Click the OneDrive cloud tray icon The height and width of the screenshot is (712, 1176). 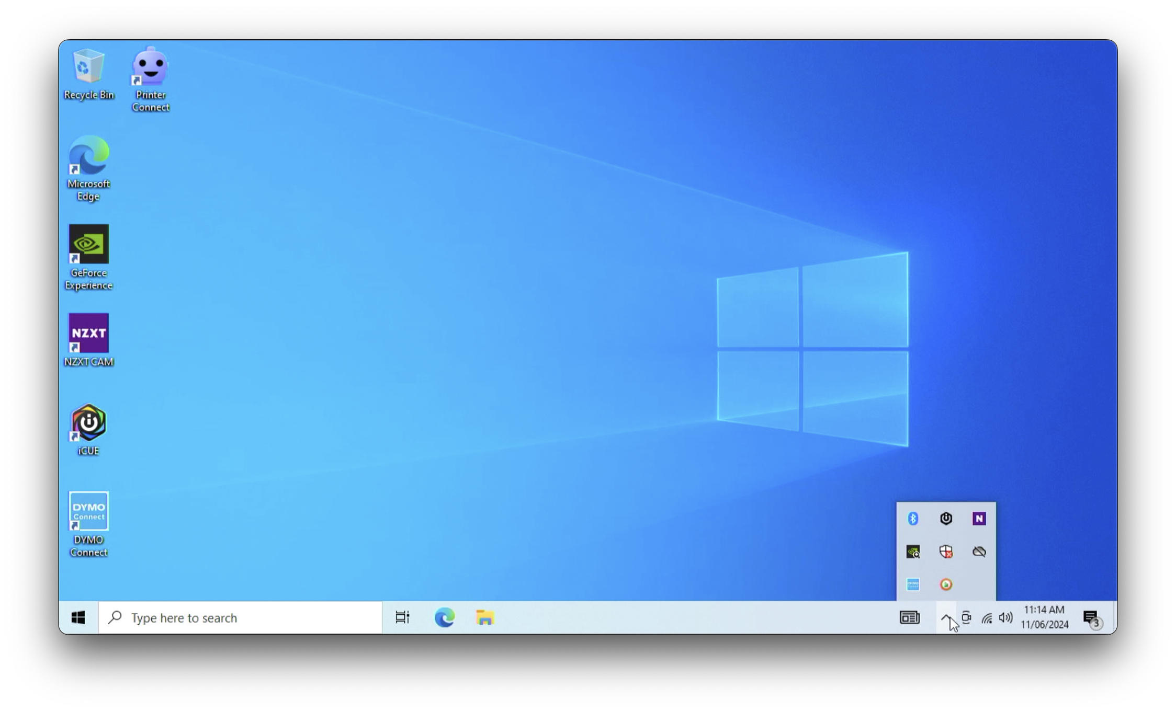[979, 552]
